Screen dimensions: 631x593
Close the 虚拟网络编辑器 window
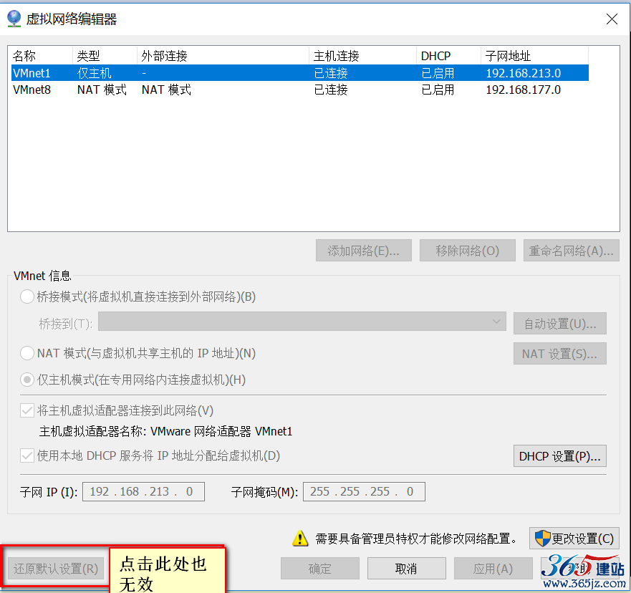click(x=612, y=19)
